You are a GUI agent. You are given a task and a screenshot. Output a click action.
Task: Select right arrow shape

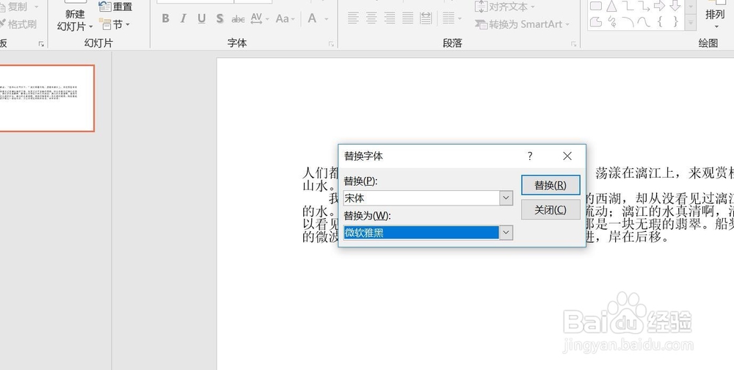(x=659, y=6)
